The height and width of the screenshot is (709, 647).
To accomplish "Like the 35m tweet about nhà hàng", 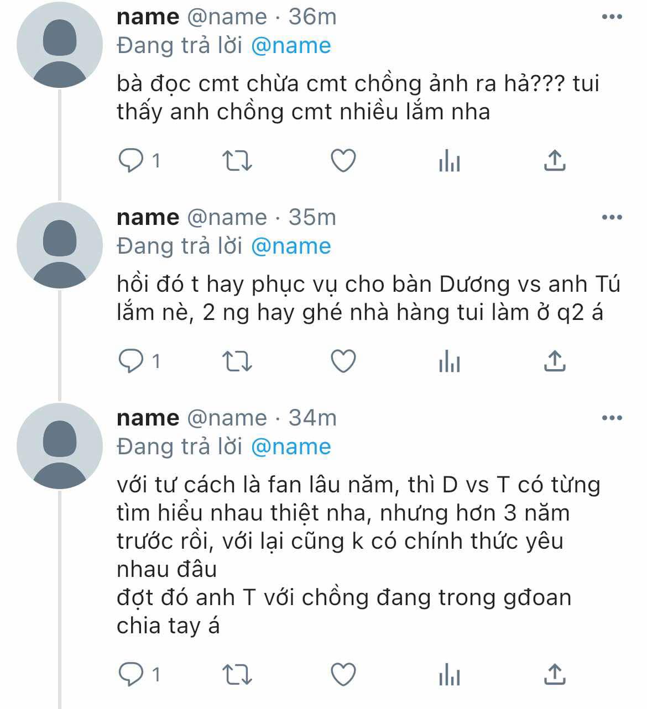I will click(x=343, y=361).
